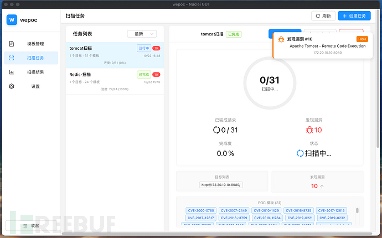
Task: Click the CVE-2010-1429 template tag
Action: pos(266,210)
